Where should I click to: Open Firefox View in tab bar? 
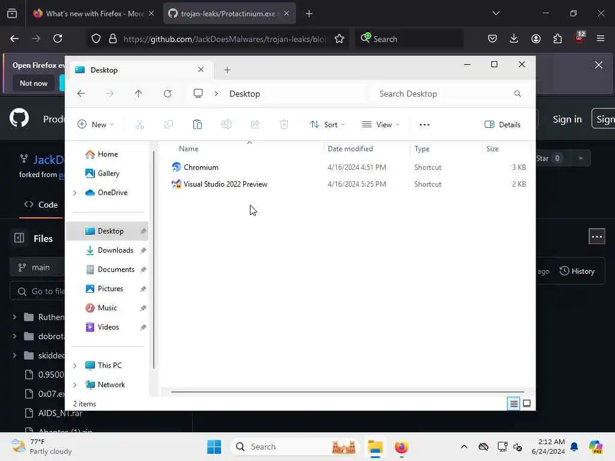(x=12, y=13)
